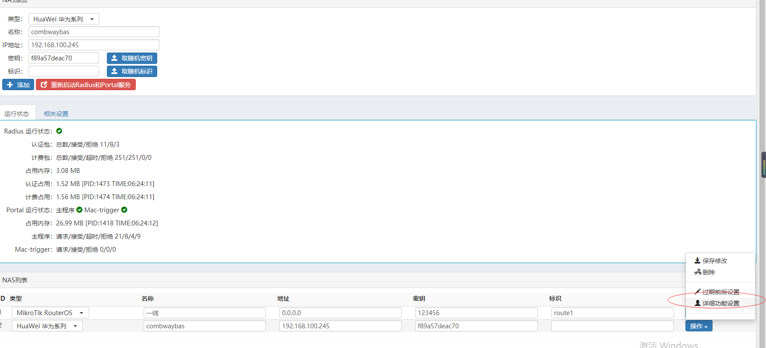Click the 保存修改 download icon in the menu
The image size is (766, 348).
coord(697,261)
